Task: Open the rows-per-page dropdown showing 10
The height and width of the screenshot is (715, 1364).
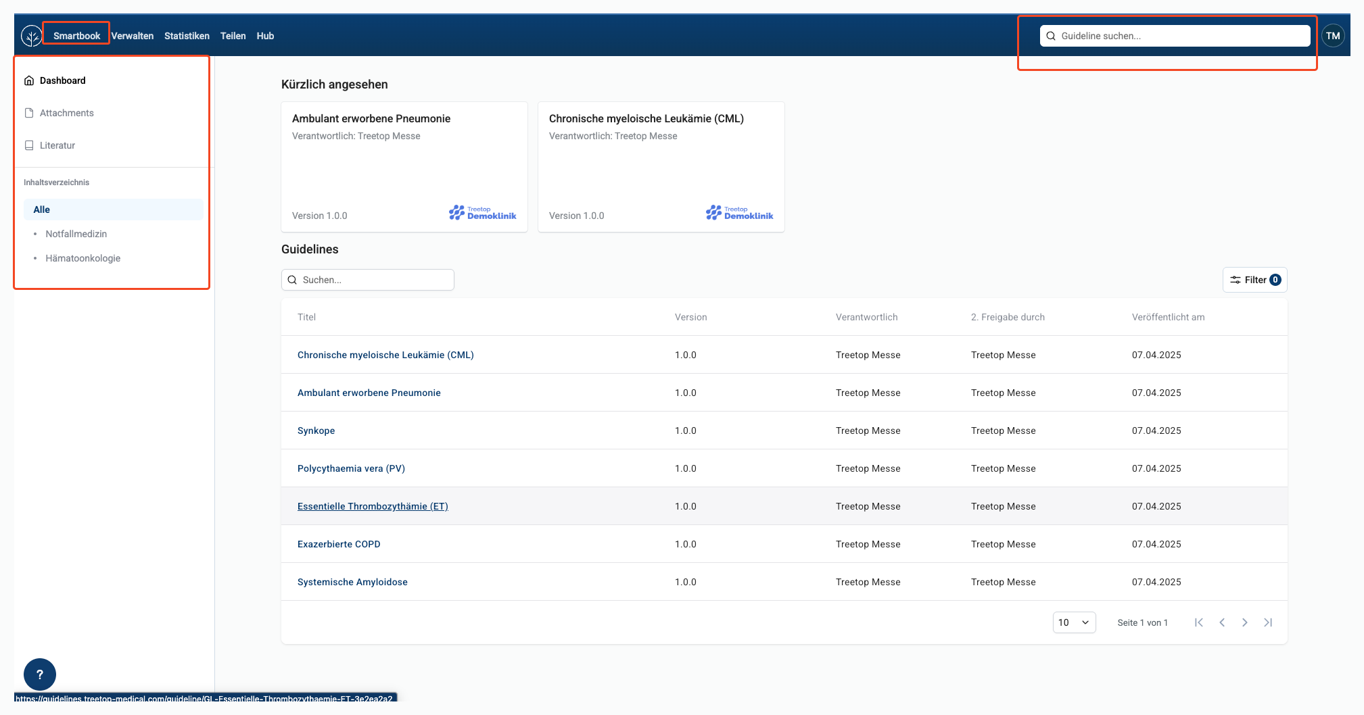Action: click(x=1074, y=622)
